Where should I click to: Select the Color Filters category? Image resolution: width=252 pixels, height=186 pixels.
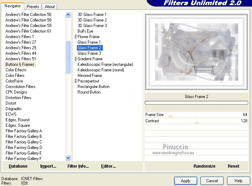15,76
